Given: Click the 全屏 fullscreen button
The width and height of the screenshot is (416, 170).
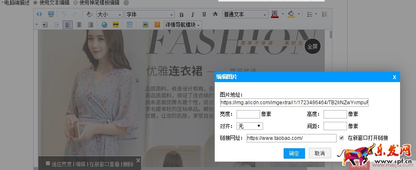Looking at the screenshot, I should point(312,46).
